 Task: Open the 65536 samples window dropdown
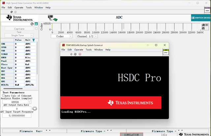pos(17,102)
